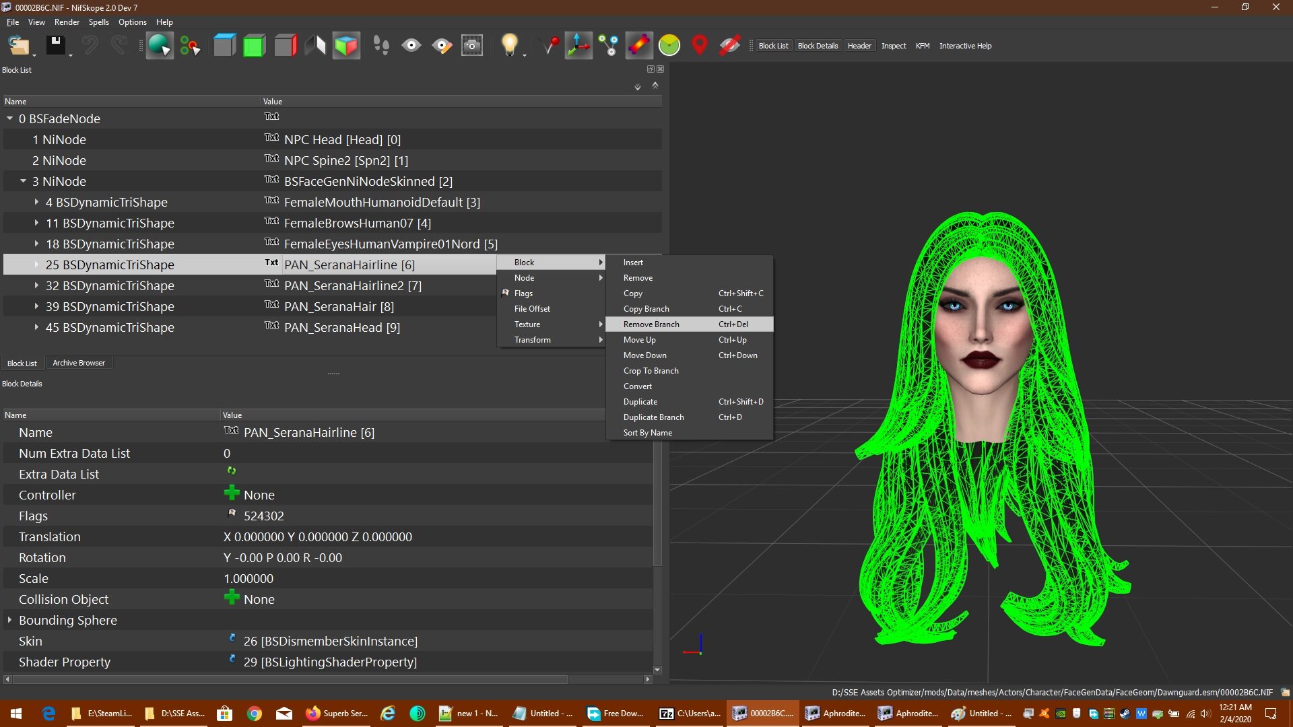Open the Options menu
1293x727 pixels.
pyautogui.click(x=133, y=22)
